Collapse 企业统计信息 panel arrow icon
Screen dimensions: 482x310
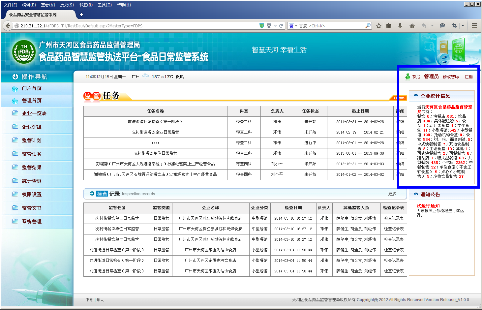tap(416, 96)
